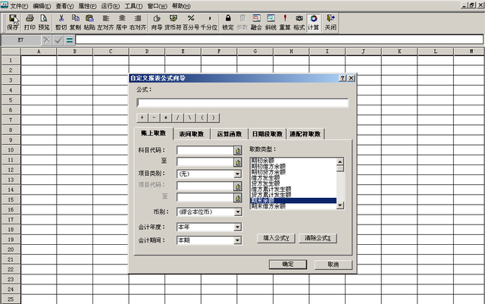Click the 保存 (Save) toolbar icon
The width and height of the screenshot is (485, 304).
click(12, 22)
